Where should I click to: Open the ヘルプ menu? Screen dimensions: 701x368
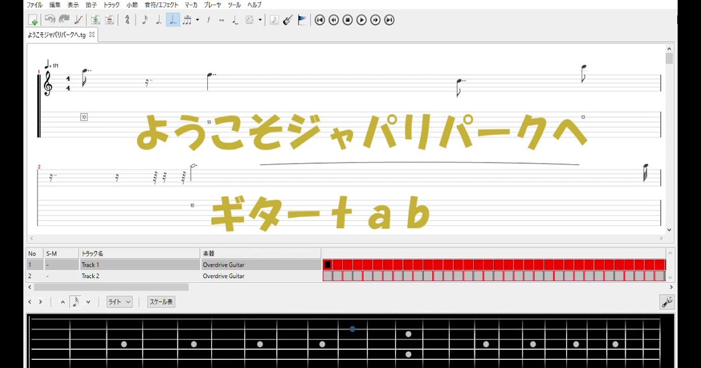coord(254,5)
